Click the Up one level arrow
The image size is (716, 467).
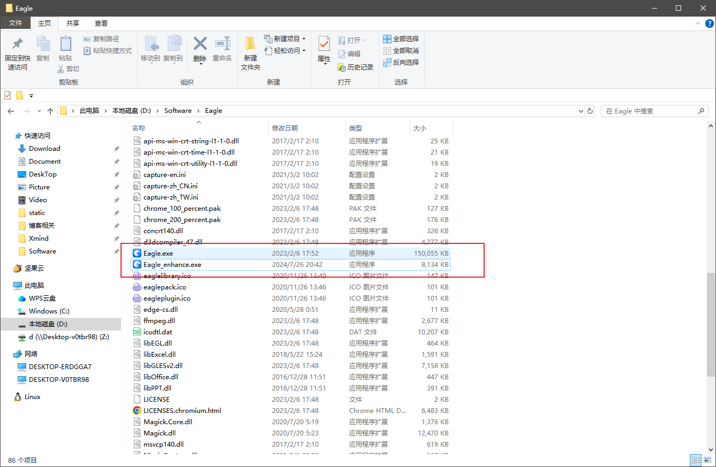tap(50, 111)
